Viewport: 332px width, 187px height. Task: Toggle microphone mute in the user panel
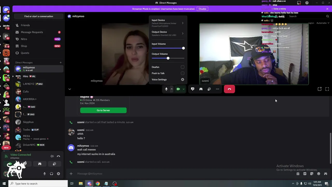(44, 174)
